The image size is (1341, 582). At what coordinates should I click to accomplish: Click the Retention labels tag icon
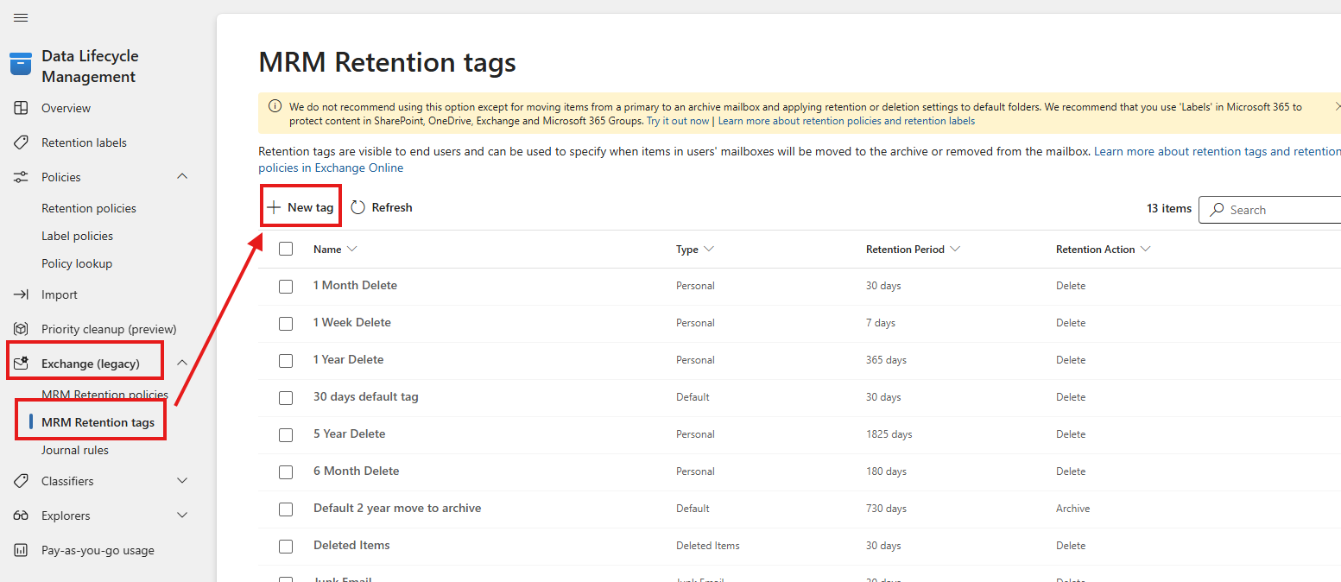click(21, 142)
